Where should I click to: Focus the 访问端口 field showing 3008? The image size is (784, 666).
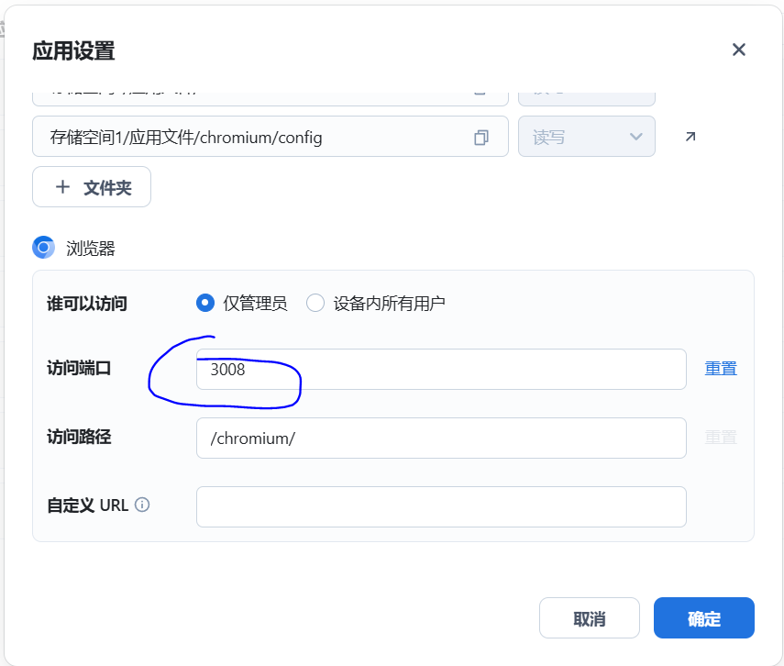tap(441, 370)
